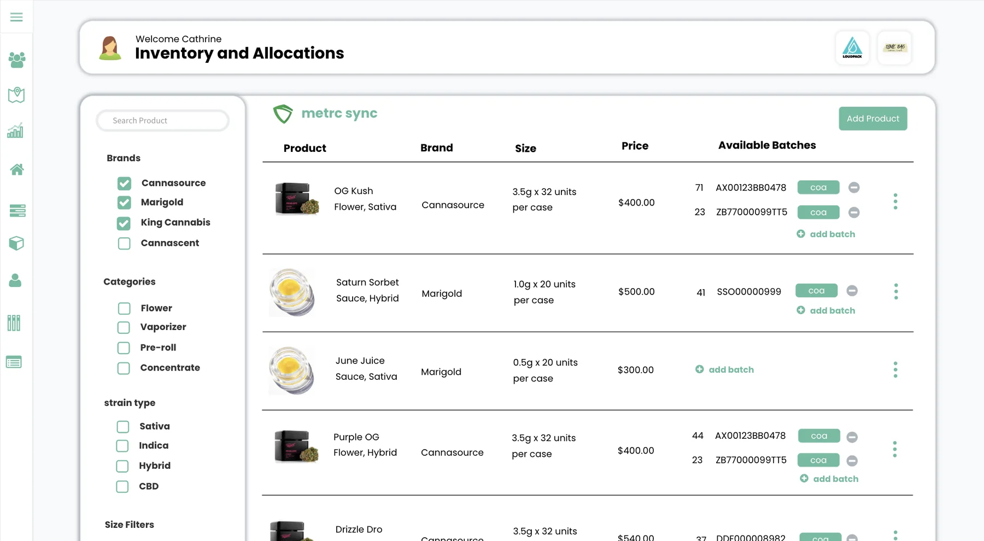984x541 pixels.
Task: Open the bar chart analytics sidebar icon
Action: tap(15, 130)
